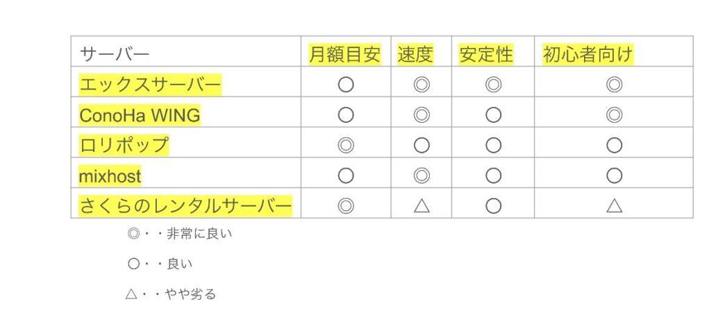Click さくらのレンタルサーバー's 月額目安 double-circle mark
Viewport: 711px width, 313px height.
pyautogui.click(x=346, y=206)
